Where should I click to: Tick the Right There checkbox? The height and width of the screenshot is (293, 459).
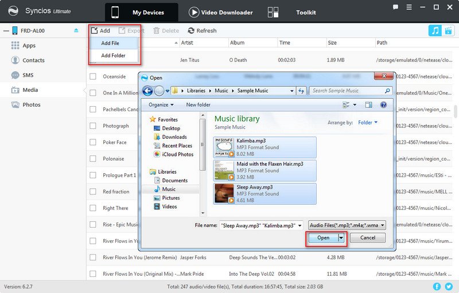coord(93,208)
